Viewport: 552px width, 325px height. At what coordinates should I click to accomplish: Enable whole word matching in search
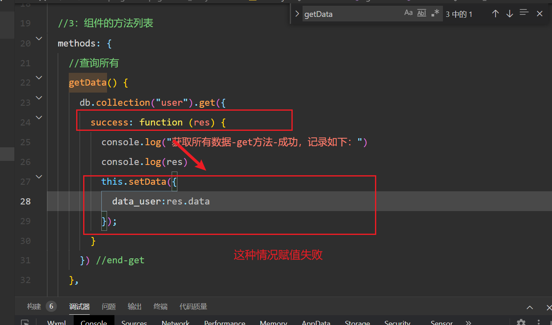coord(421,13)
